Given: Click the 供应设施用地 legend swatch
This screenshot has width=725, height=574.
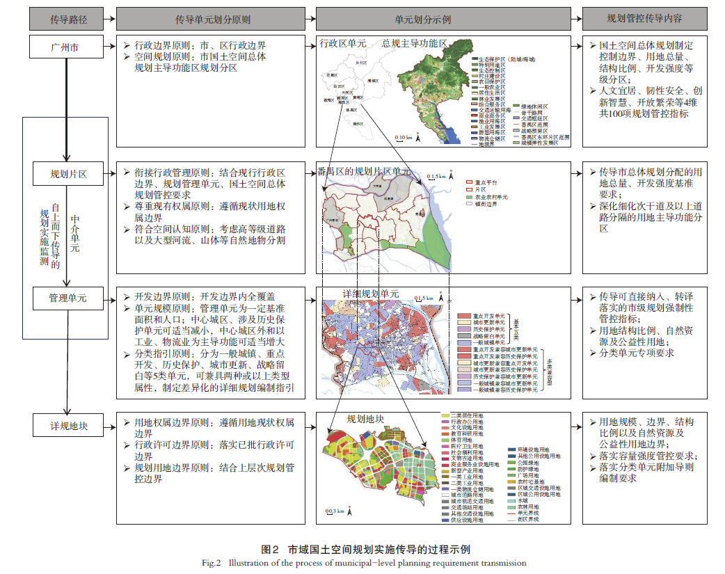Looking at the screenshot, I should [445, 520].
